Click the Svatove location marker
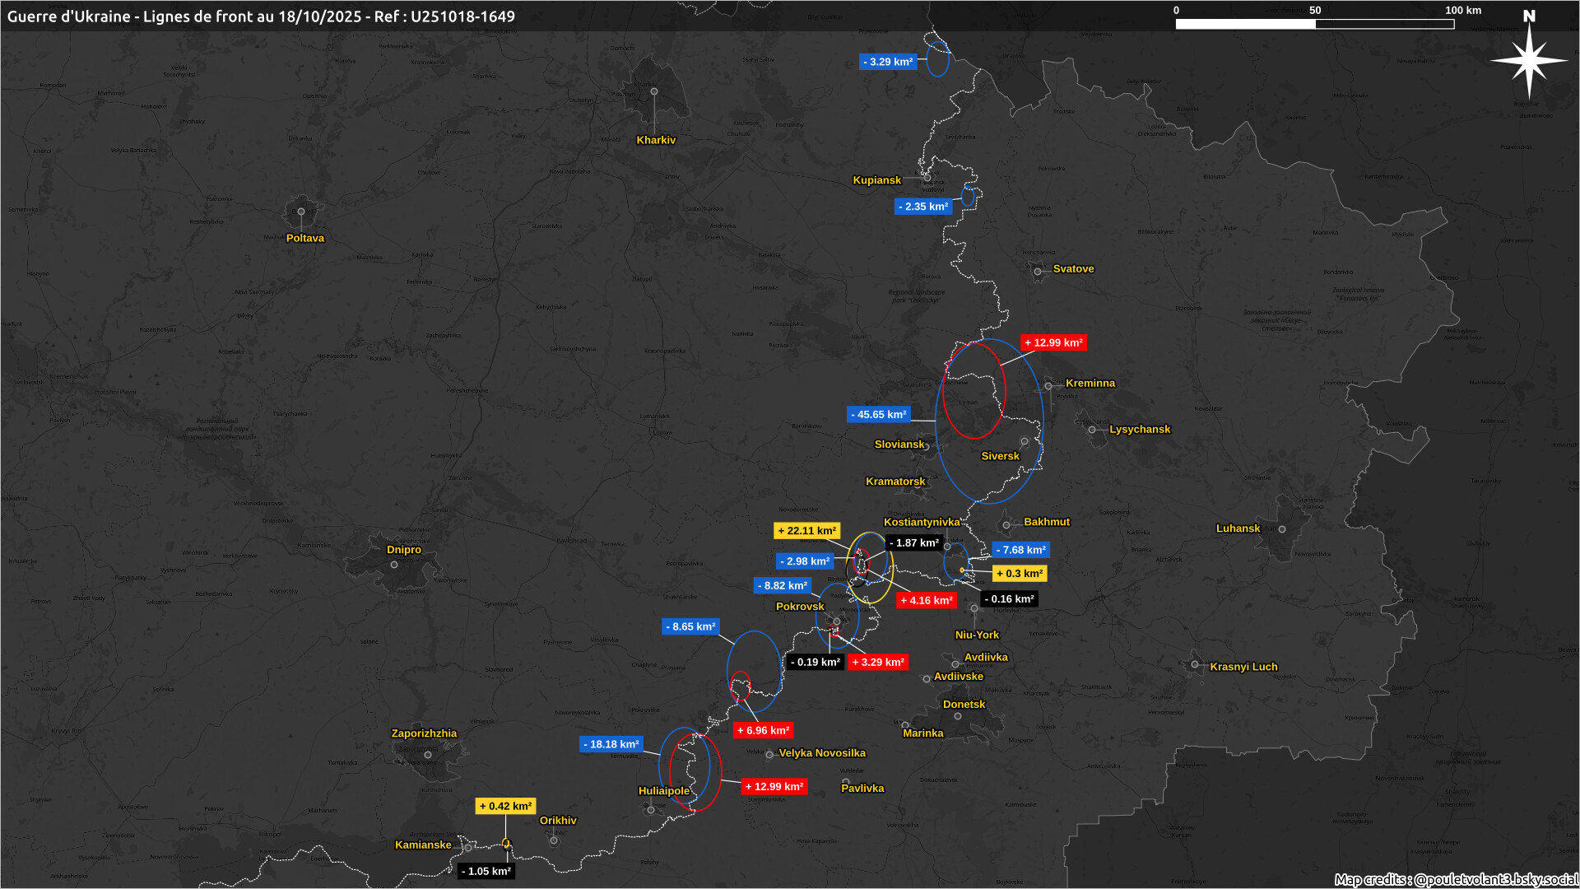 coord(1038,272)
